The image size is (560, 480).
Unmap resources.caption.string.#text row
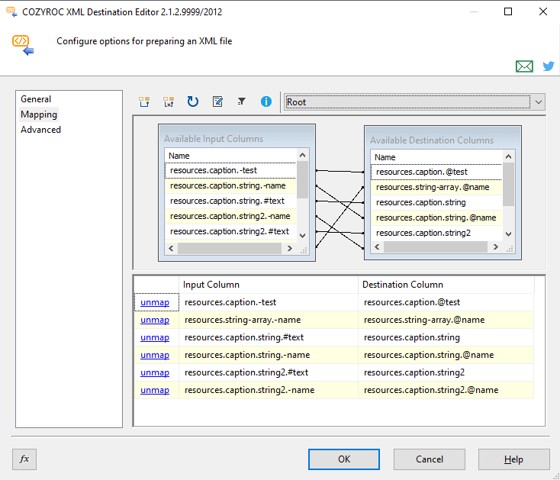click(x=155, y=337)
